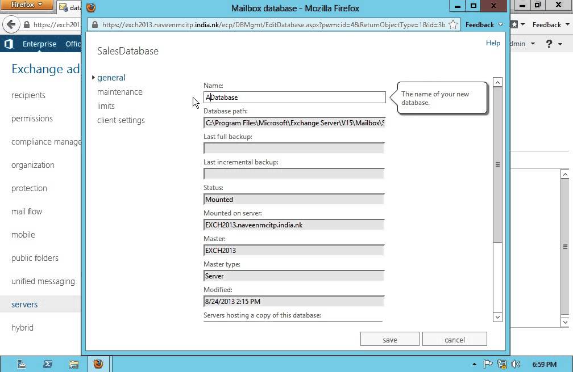Go to unified messaging in sidebar
This screenshot has height=372, width=573.
tap(43, 282)
